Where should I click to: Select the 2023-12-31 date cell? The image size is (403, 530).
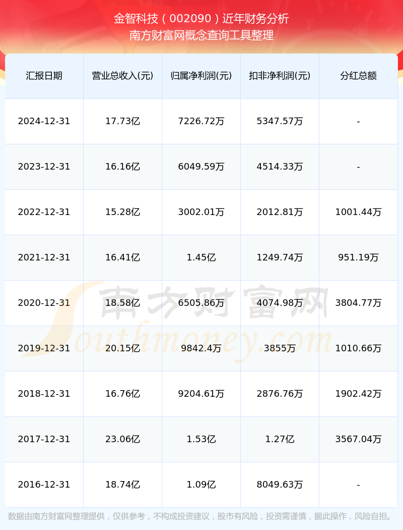pos(44,167)
